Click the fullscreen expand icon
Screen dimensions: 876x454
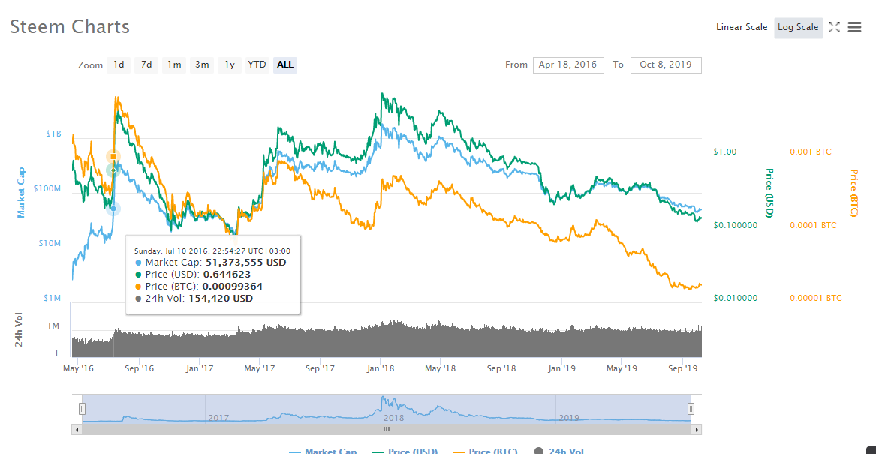[x=834, y=27]
